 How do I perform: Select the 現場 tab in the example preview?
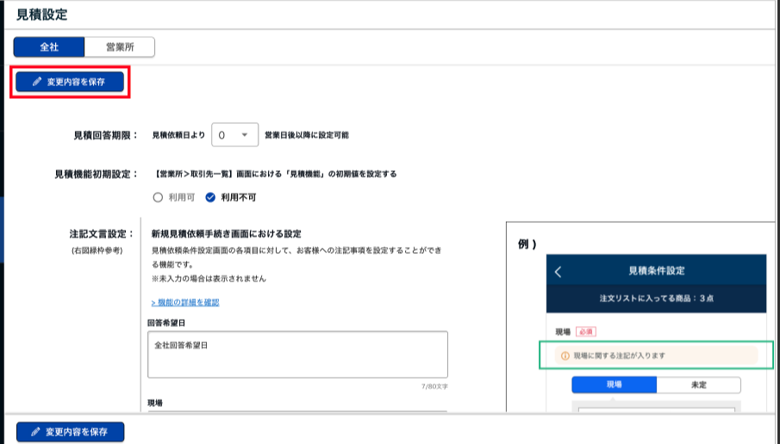tap(614, 385)
